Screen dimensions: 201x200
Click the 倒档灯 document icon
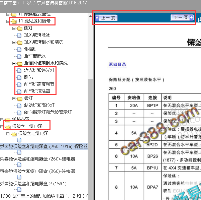[x=19, y=49]
